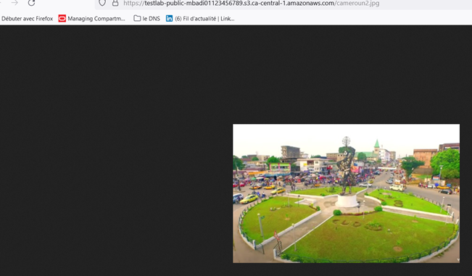Open the le DNS bookmarks folder
This screenshot has width=472, height=276.
click(147, 19)
